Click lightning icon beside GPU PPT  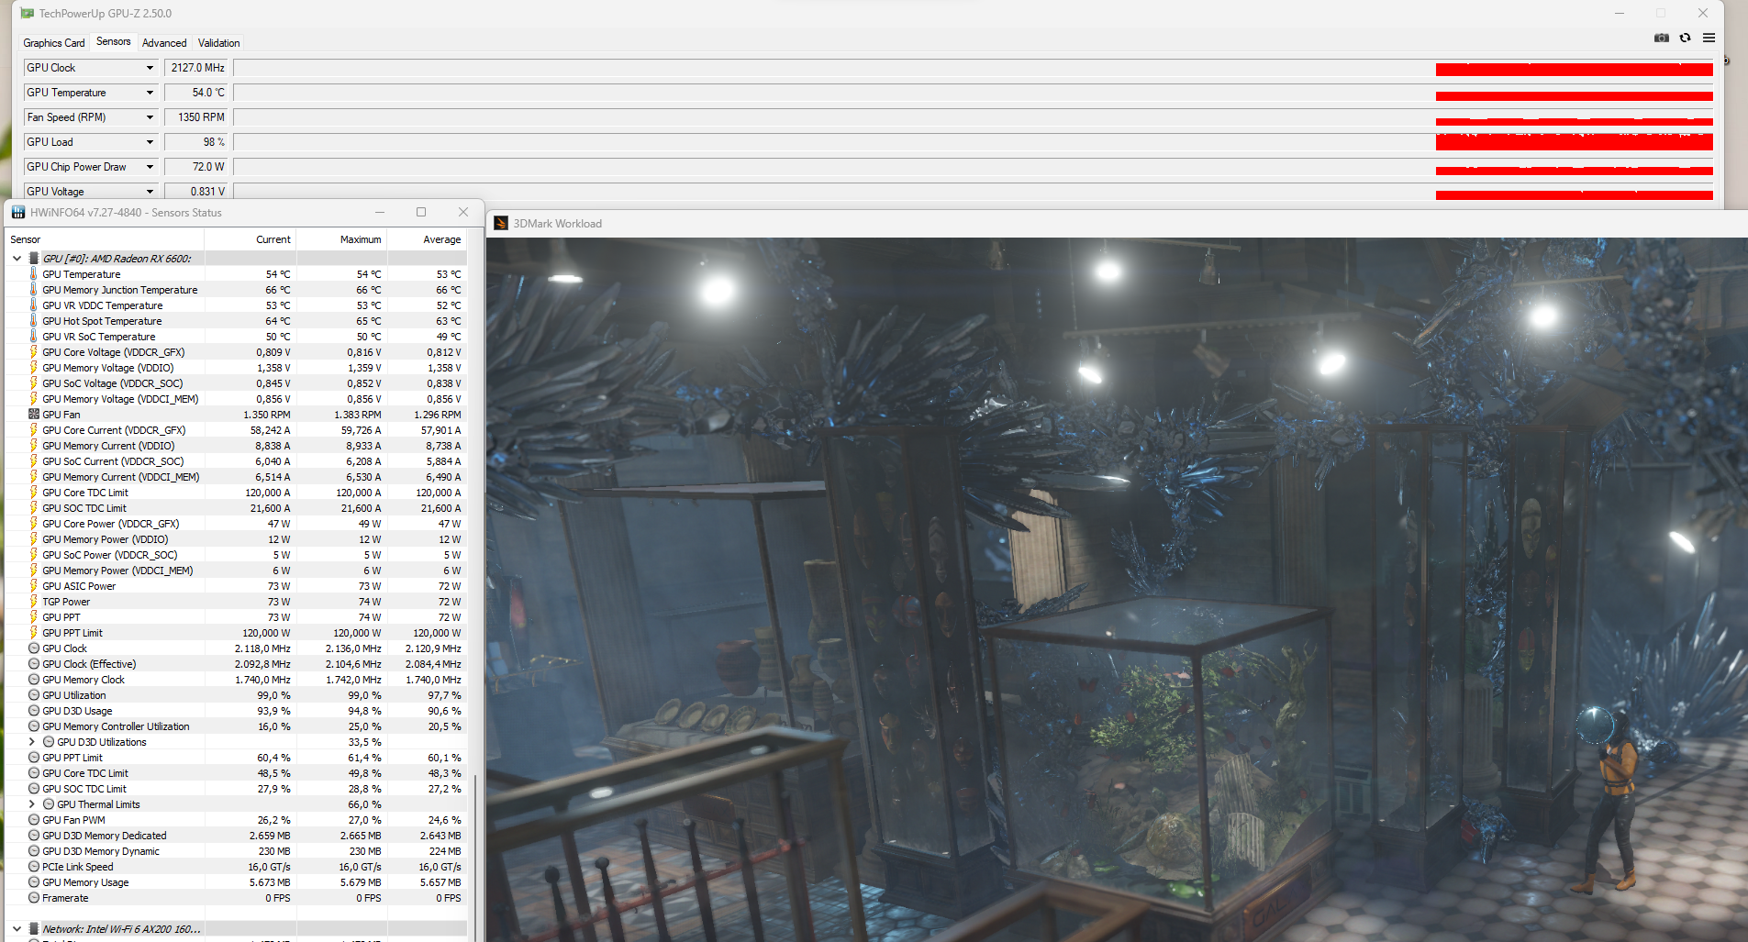pyautogui.click(x=34, y=617)
